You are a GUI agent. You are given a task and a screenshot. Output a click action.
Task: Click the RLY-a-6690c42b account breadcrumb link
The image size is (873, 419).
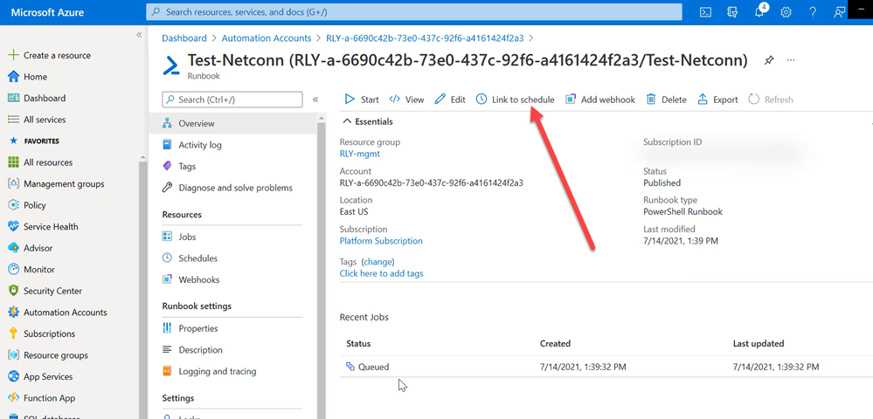pos(425,38)
